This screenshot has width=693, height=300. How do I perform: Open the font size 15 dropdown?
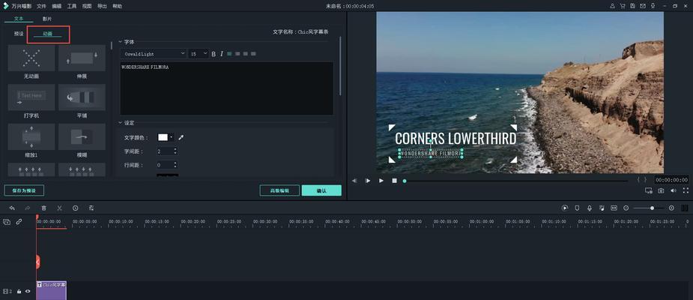pyautogui.click(x=199, y=54)
